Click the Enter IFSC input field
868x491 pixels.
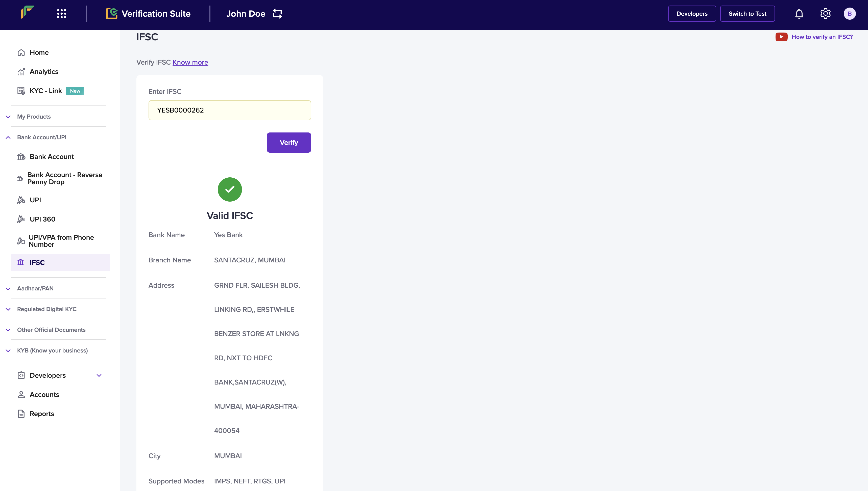coord(230,110)
